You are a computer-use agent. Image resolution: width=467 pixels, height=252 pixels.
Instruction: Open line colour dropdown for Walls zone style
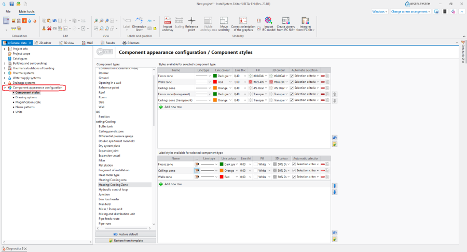(230, 82)
